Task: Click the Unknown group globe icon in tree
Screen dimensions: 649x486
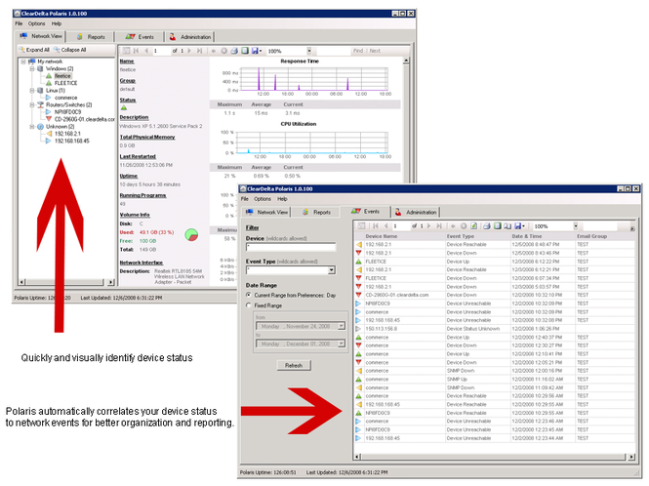Action: [40, 127]
